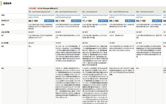Click the red 無し in 1位 h2 cell
This screenshot has height=104, width=166.
pyautogui.click(x=30, y=46)
